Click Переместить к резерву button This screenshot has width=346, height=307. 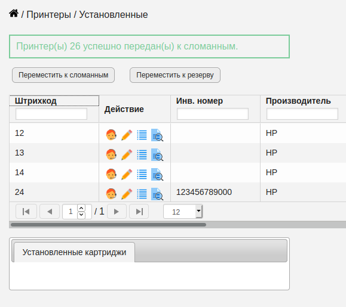pyautogui.click(x=175, y=75)
